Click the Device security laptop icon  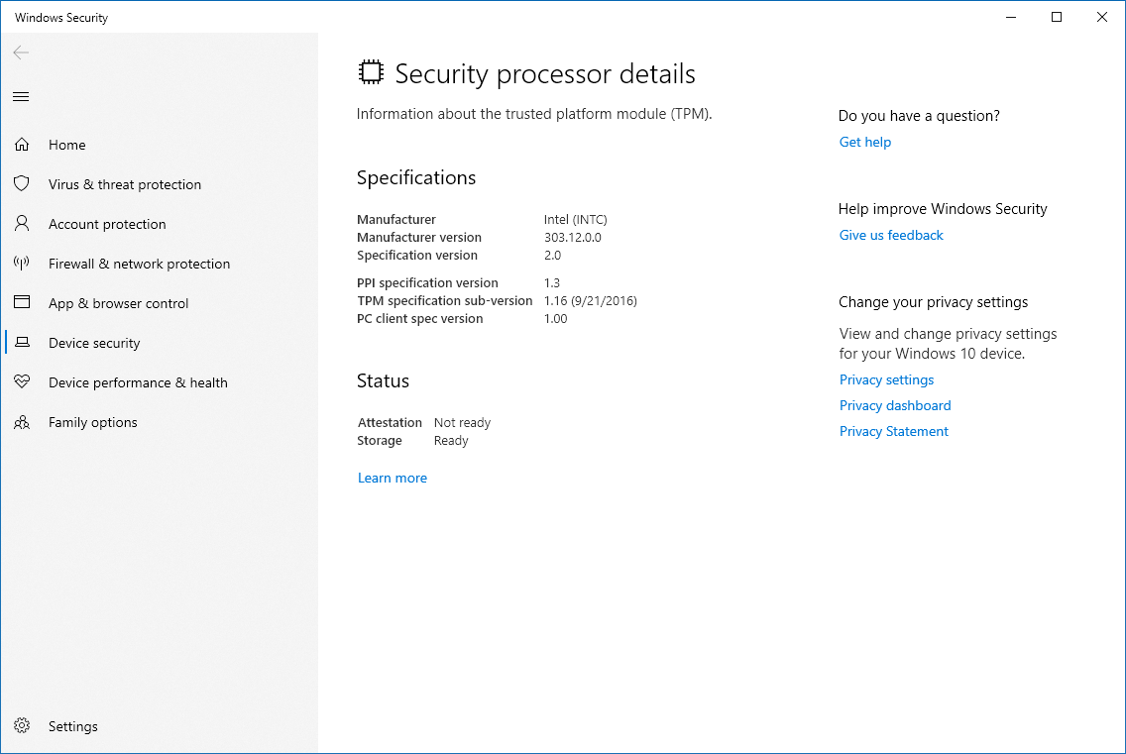[x=22, y=343]
